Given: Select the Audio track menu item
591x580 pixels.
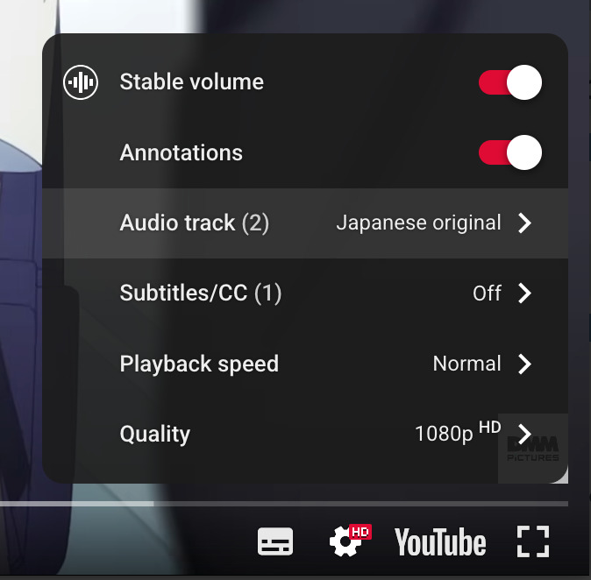Looking at the screenshot, I should coord(194,223).
